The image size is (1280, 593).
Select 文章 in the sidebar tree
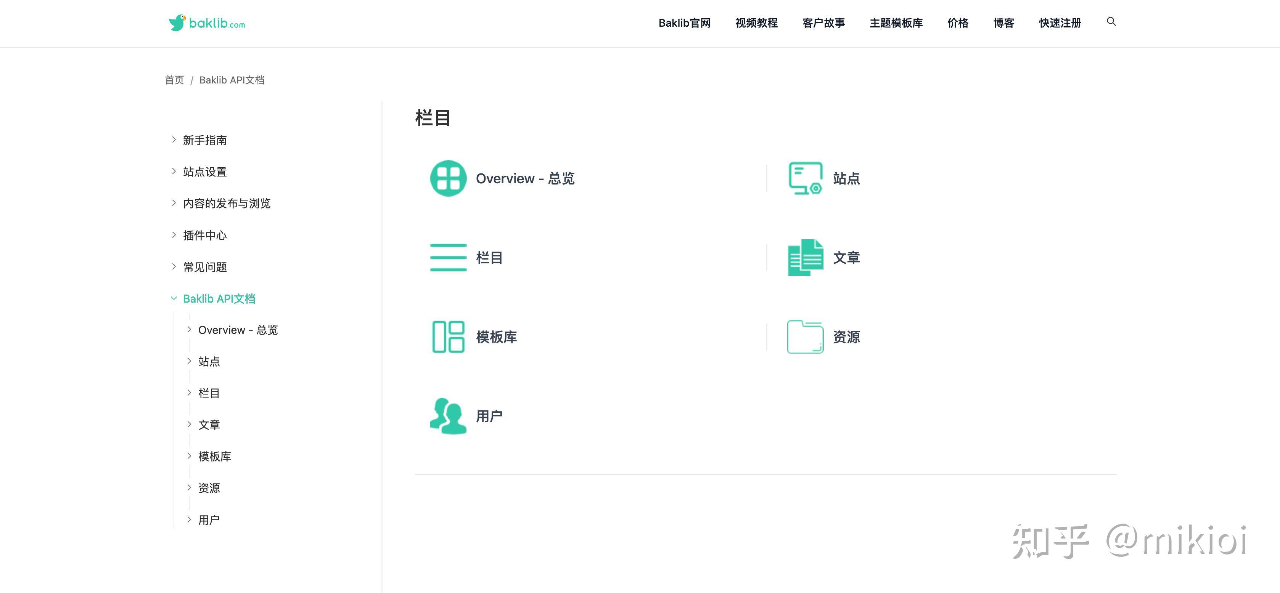tap(209, 424)
